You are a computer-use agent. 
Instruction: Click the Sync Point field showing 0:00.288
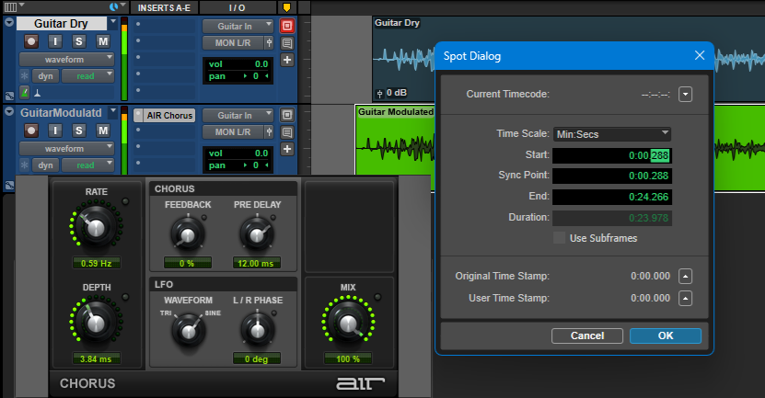[612, 176]
